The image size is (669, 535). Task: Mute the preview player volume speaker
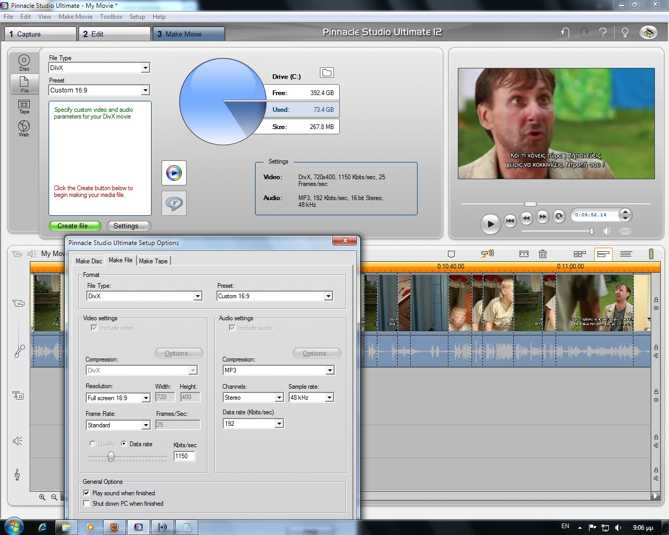pyautogui.click(x=607, y=231)
